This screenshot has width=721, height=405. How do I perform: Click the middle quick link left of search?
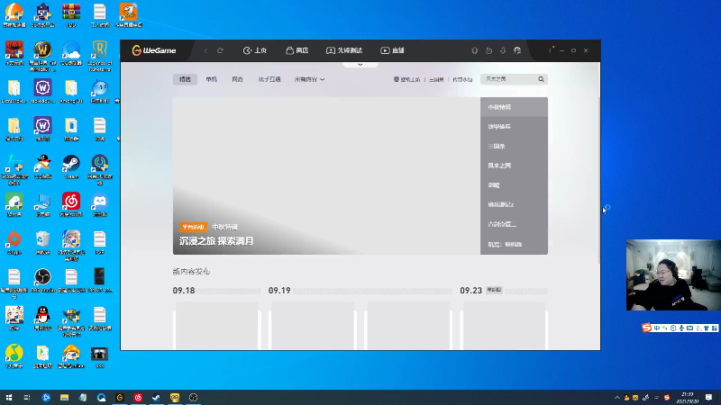pyautogui.click(x=436, y=79)
